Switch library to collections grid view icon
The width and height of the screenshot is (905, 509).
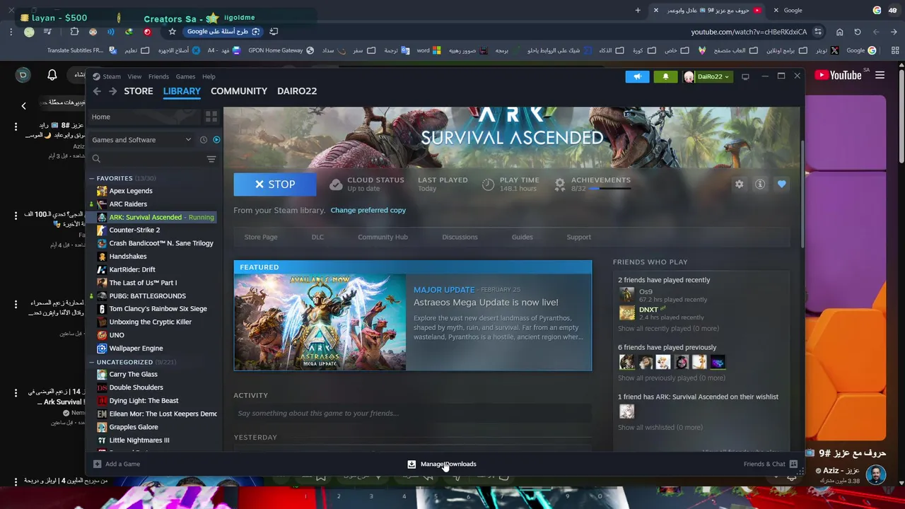coord(211,117)
